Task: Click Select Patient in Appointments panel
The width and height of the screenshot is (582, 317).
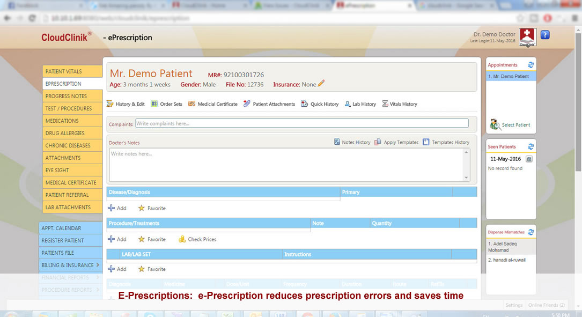Action: tap(510, 125)
